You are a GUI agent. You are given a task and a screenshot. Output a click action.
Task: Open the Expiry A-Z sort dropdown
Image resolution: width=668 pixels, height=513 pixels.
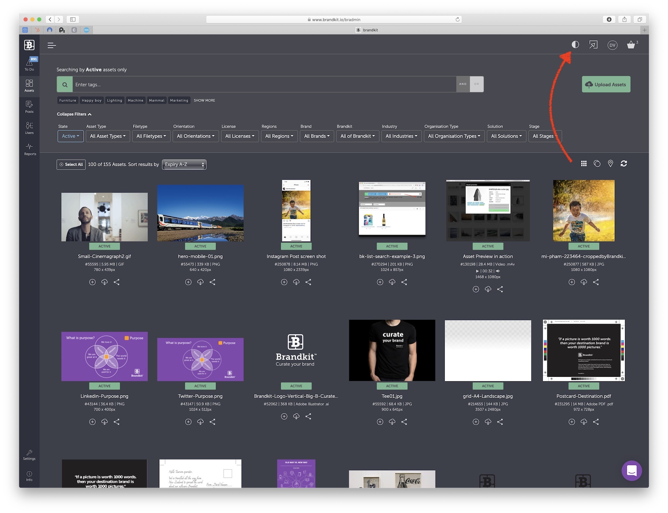(184, 164)
